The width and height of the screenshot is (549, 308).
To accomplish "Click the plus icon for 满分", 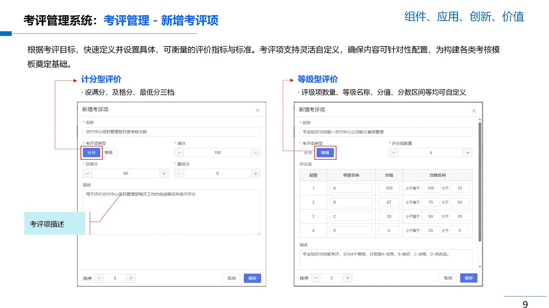I will click(x=256, y=153).
